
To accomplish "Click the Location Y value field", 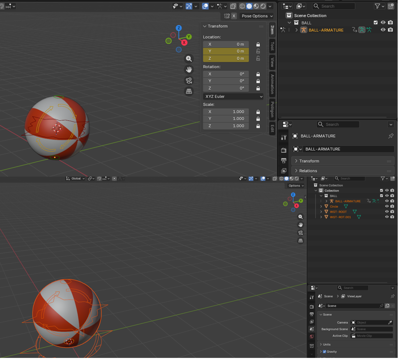I will pyautogui.click(x=226, y=51).
